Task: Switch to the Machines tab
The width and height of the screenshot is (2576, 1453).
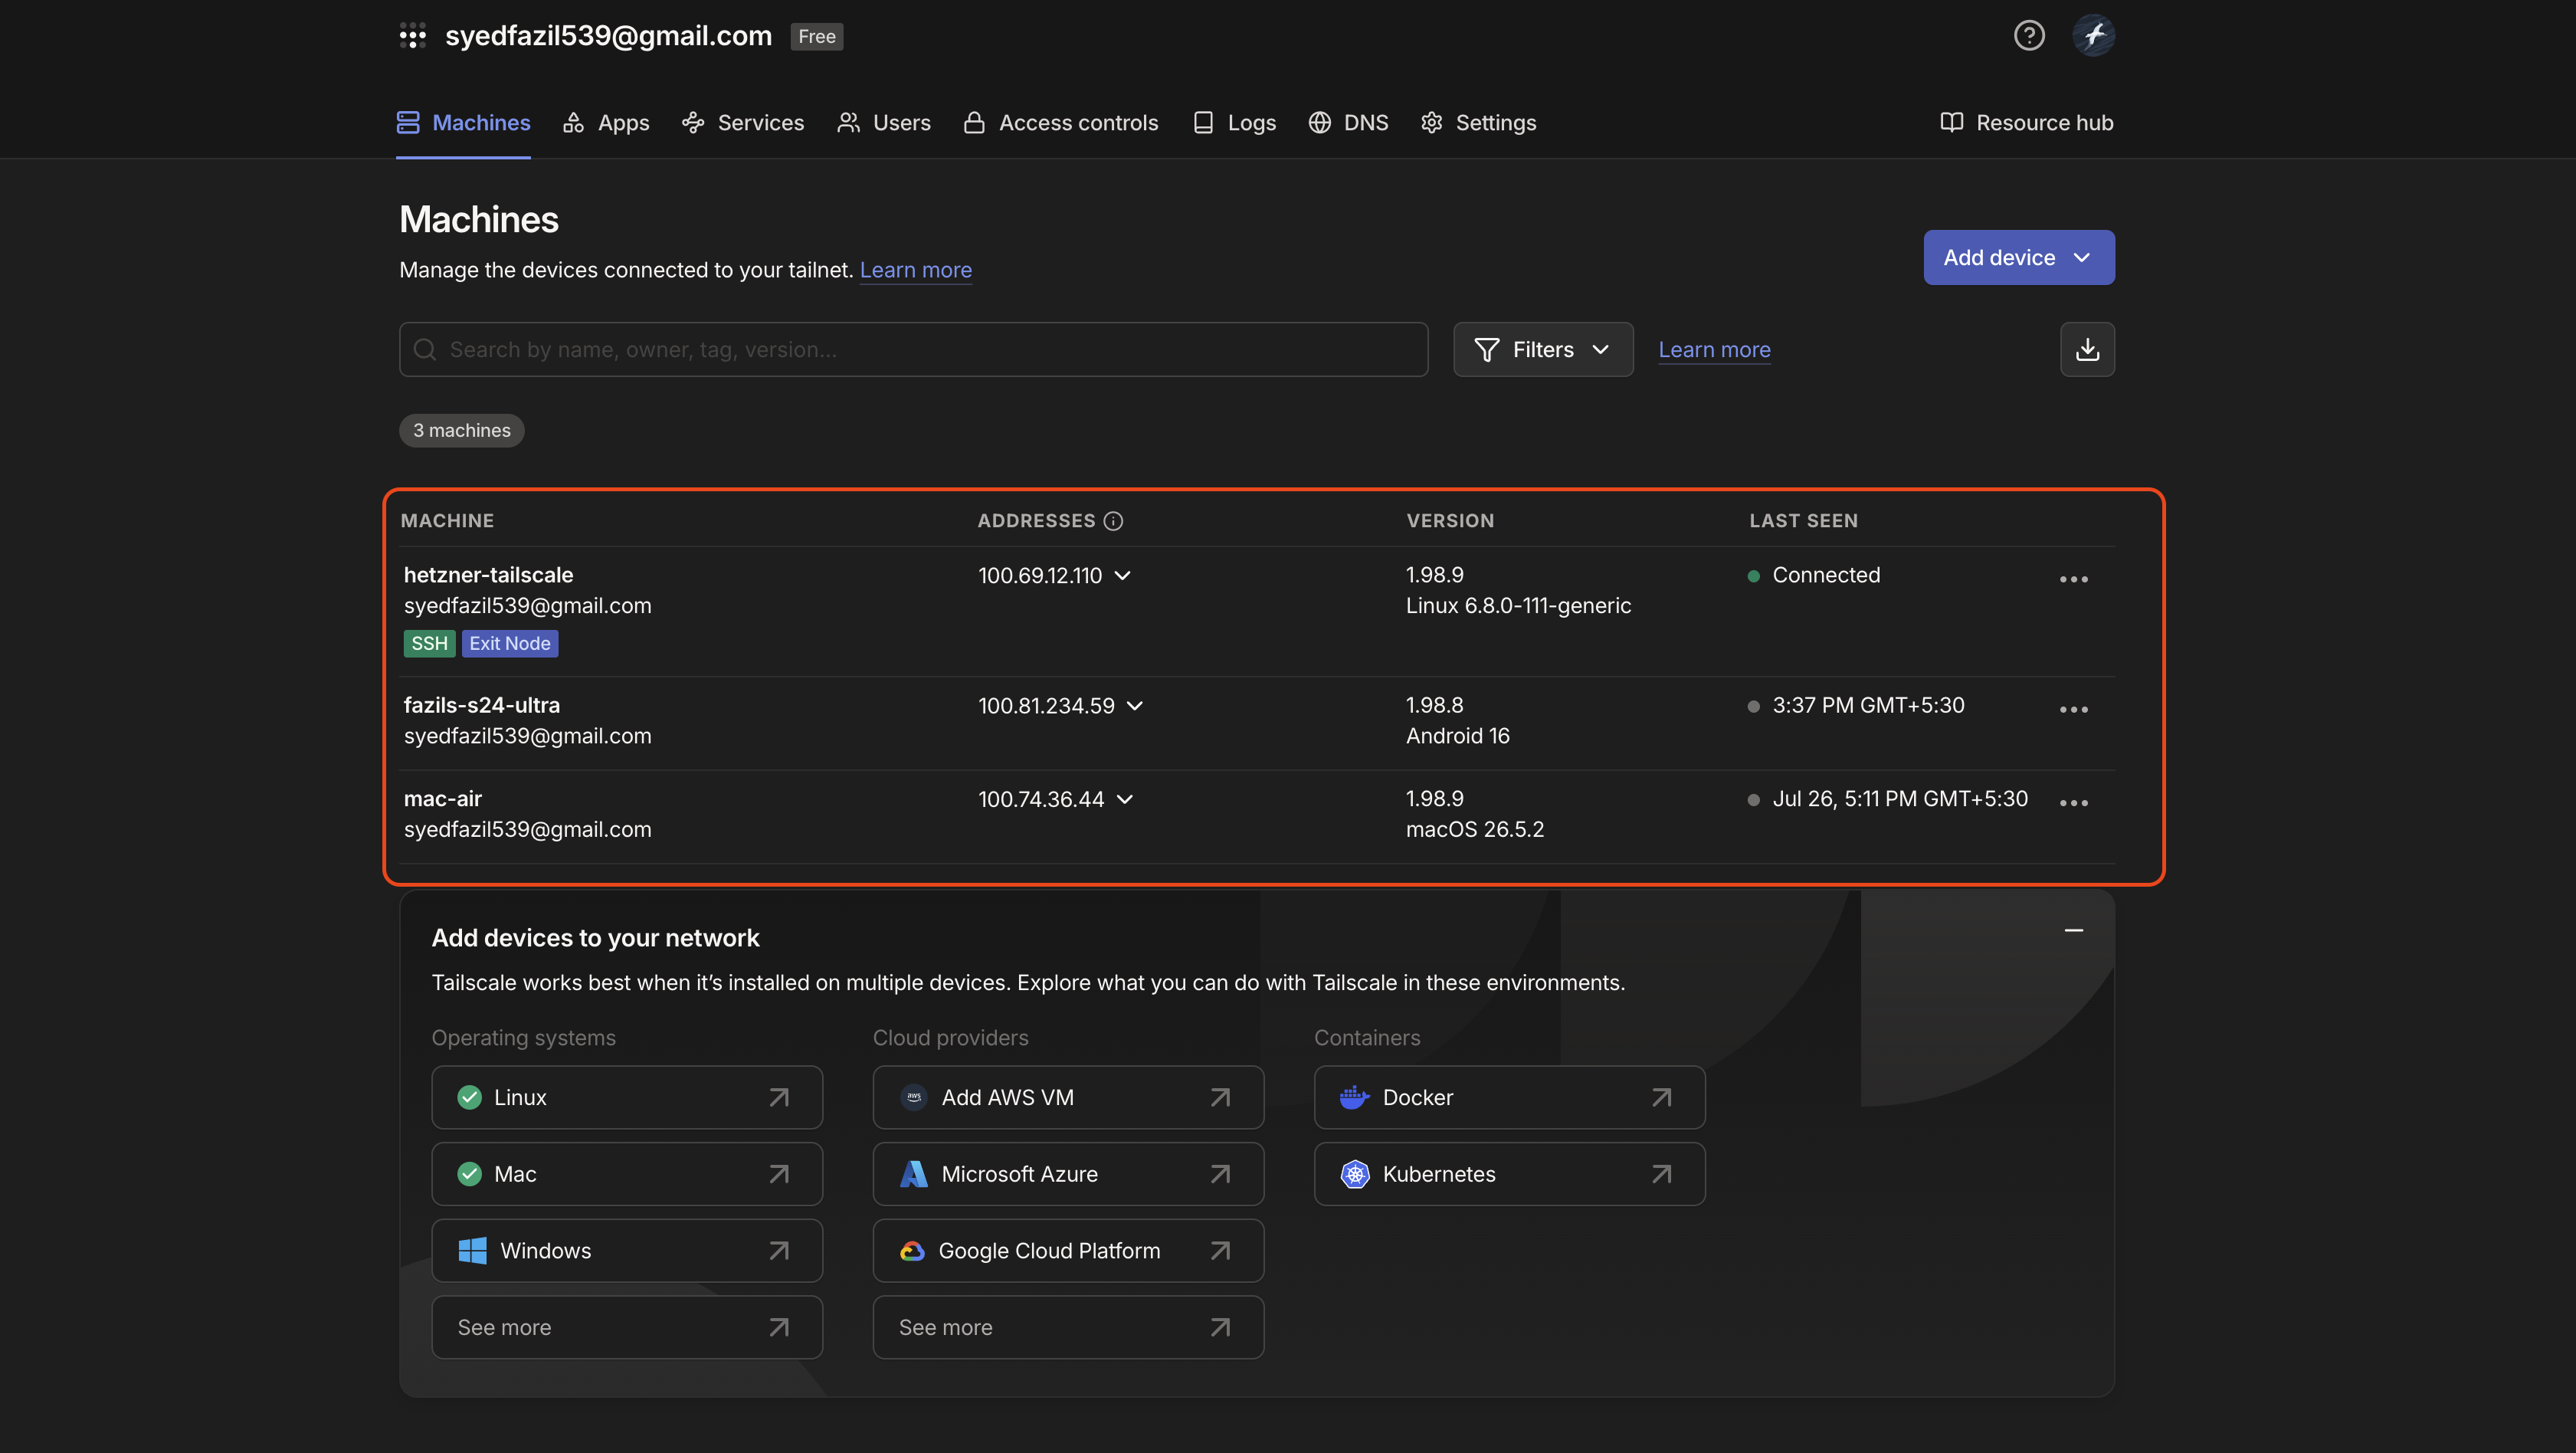Action: click(x=463, y=122)
